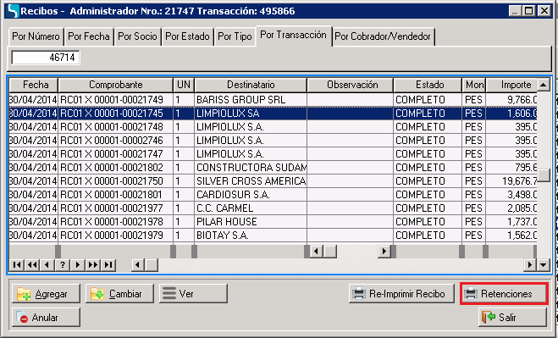Click the Recibos window title icon

13,11
